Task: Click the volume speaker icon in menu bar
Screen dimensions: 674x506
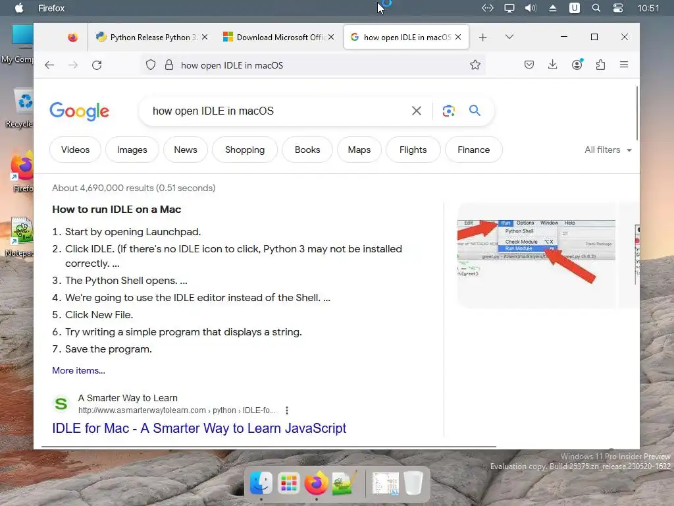Action: click(531, 8)
